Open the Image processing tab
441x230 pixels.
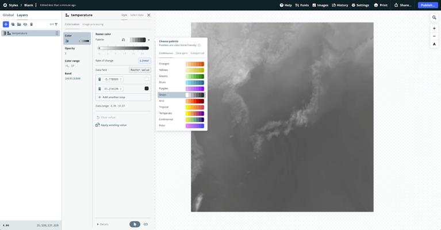(93, 24)
